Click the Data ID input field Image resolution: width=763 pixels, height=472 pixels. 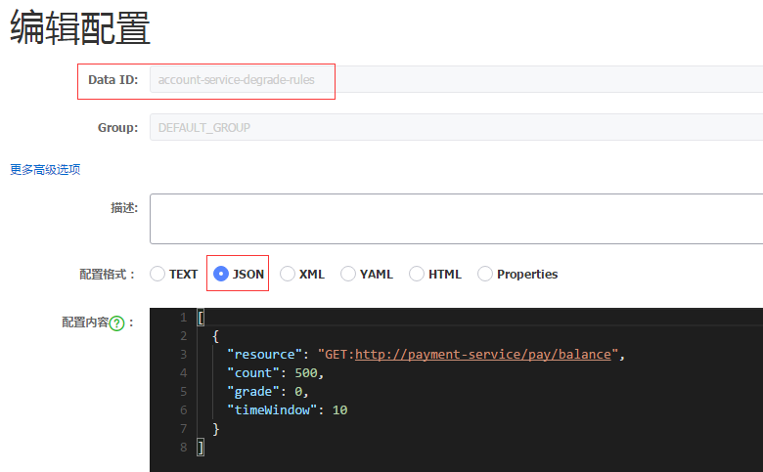[x=456, y=79]
